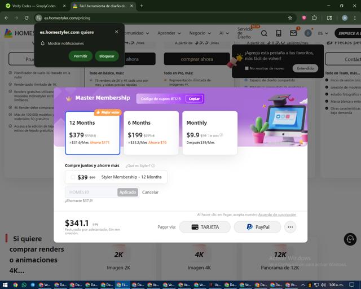The width and height of the screenshot is (361, 289).
Task: Click the info icon next to ¿Qué es Styler?
Action: 153,166
